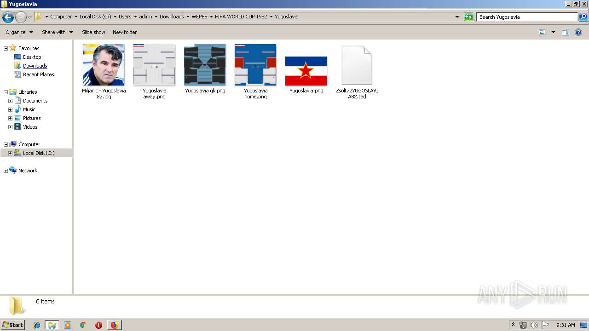Click Libraries label in navigation pane

click(28, 92)
